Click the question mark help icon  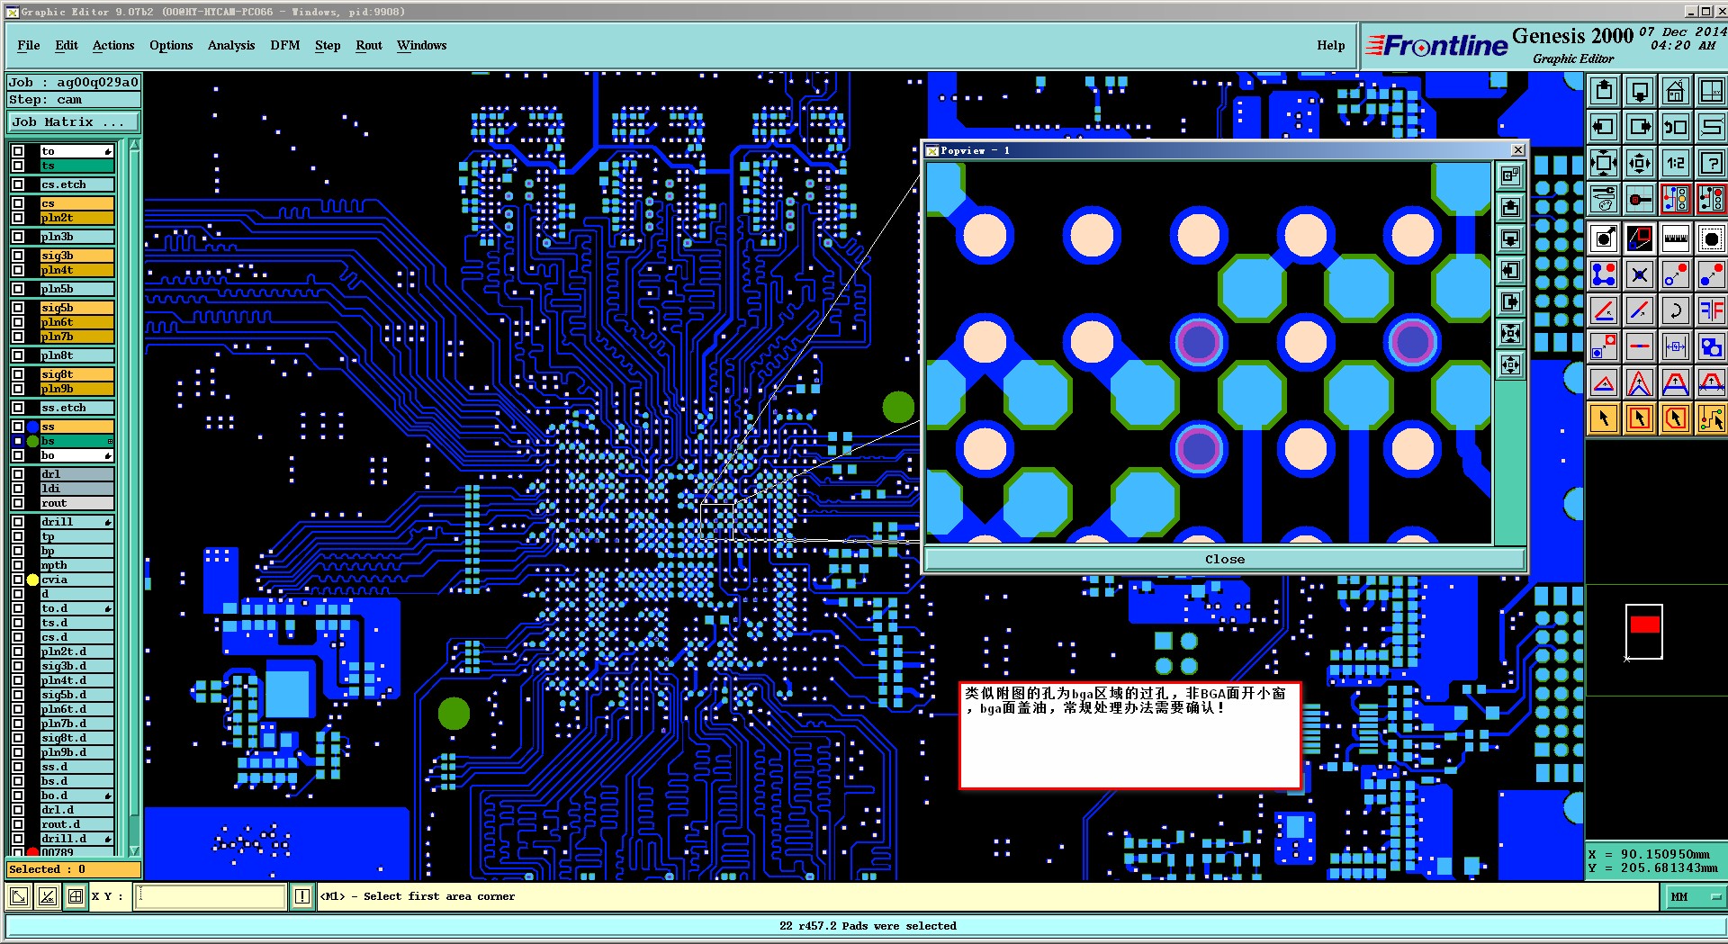click(x=1711, y=163)
